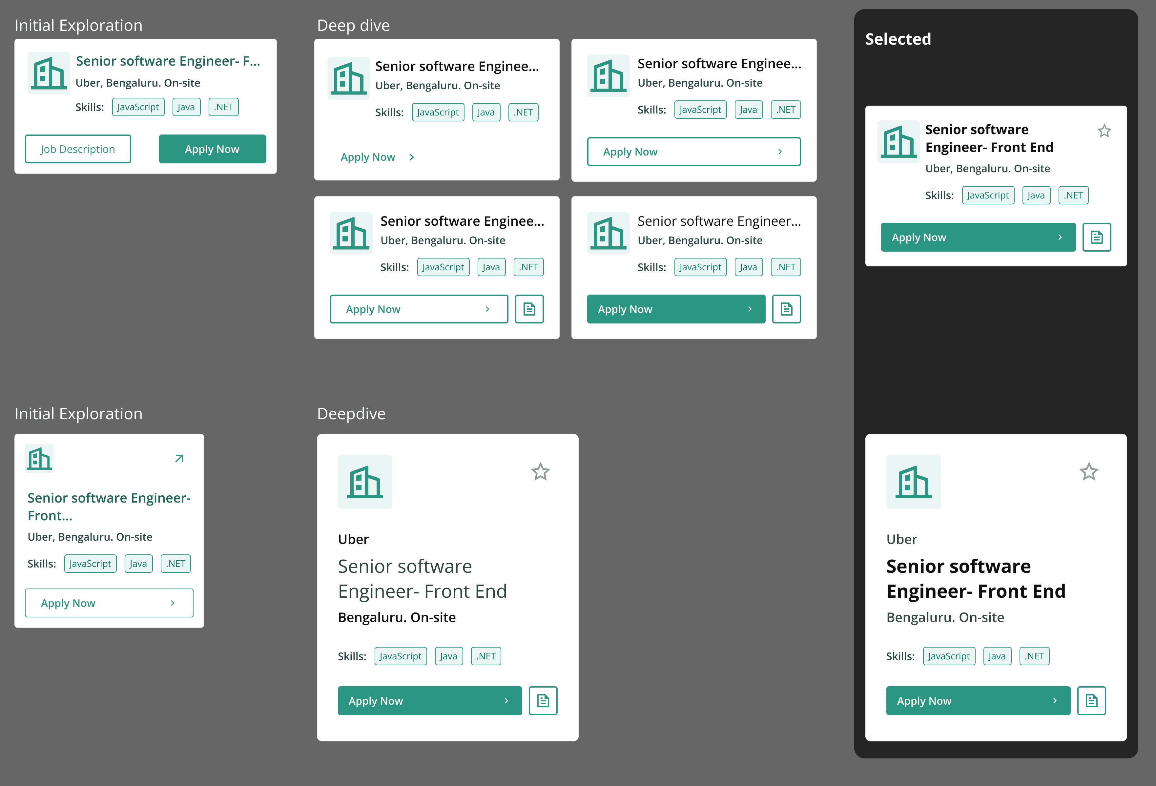Screen dimensions: 1156x786
Task: Click the document icon beside the outlined Apply Now button
Action: pyautogui.click(x=529, y=309)
